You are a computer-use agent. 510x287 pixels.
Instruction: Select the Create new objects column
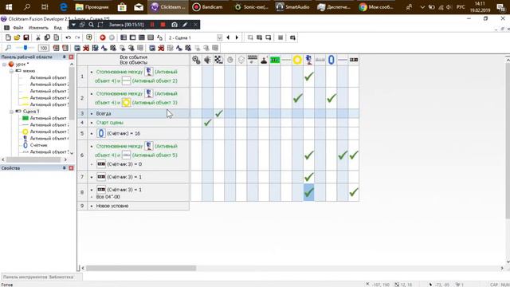pyautogui.click(x=241, y=60)
